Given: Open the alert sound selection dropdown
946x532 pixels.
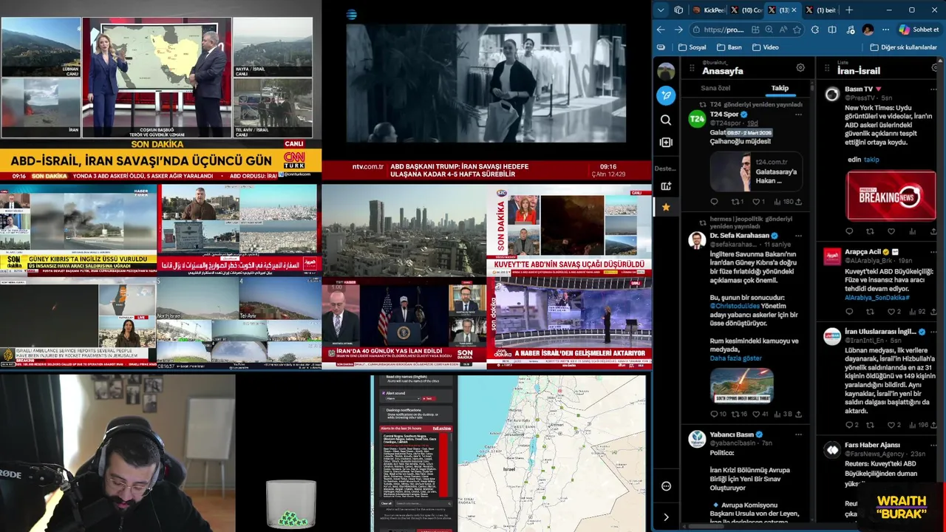Looking at the screenshot, I should pyautogui.click(x=403, y=398).
